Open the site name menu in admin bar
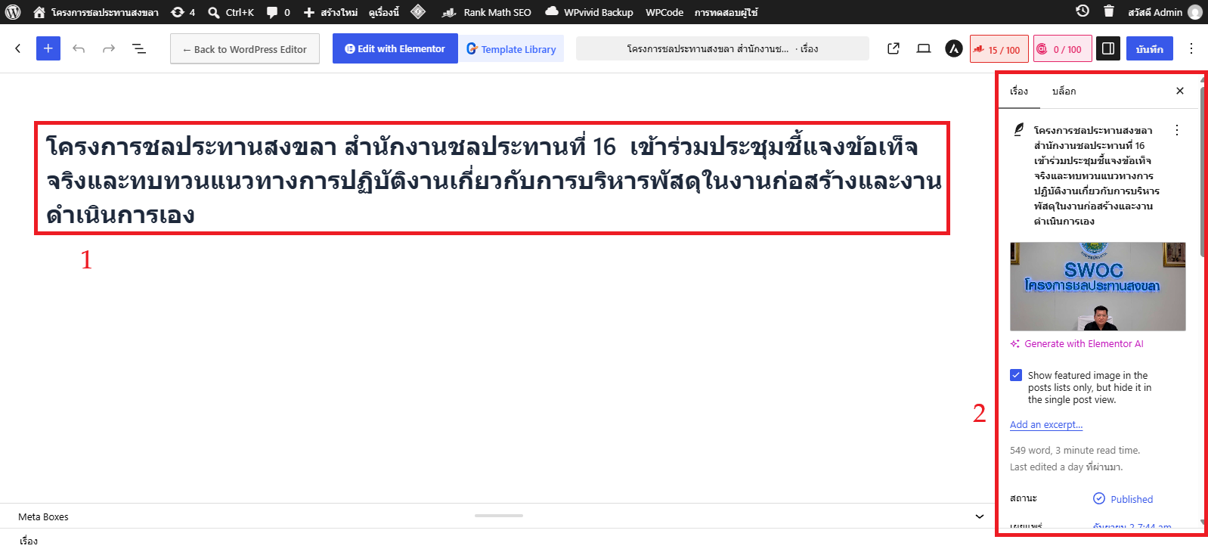 coord(96,12)
